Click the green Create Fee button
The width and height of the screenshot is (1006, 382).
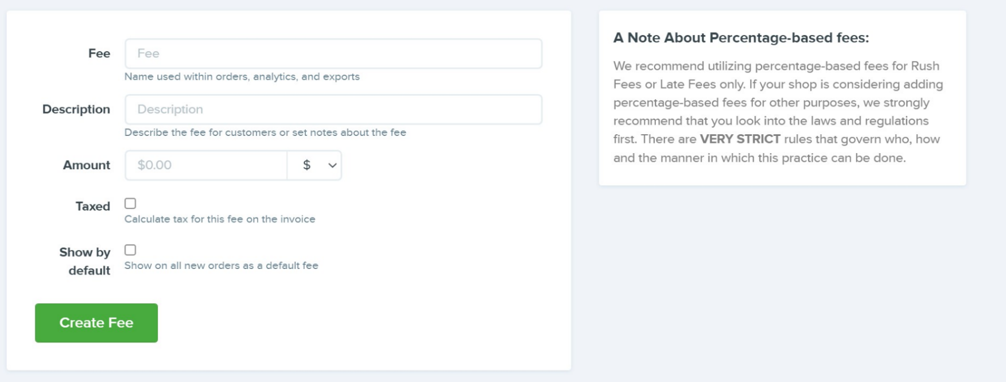[96, 323]
